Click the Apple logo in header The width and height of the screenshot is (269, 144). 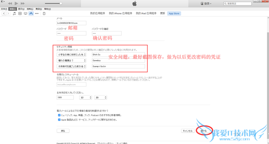tap(134, 3)
